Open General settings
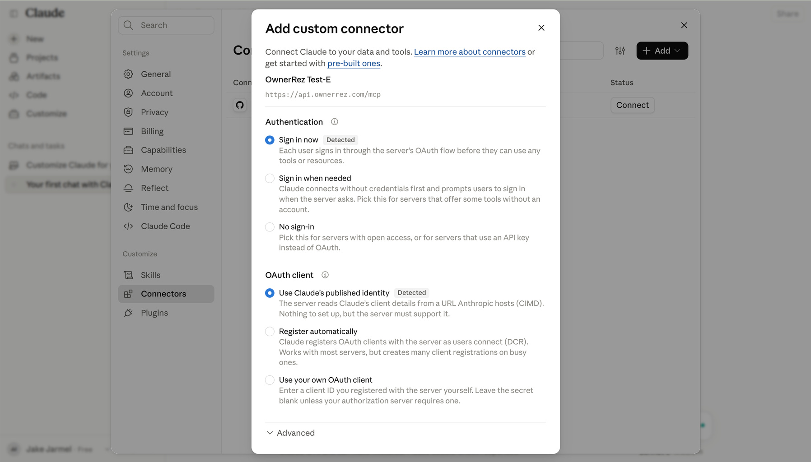This screenshot has height=462, width=811. tap(166, 74)
